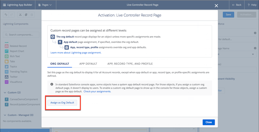Select the Twitter component icon
259x132 pixels.
click(x=7, y=77)
